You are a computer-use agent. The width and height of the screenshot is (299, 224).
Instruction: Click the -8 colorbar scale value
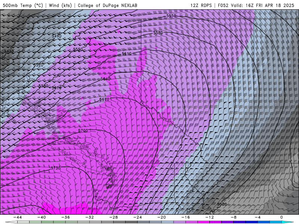pos(234,217)
